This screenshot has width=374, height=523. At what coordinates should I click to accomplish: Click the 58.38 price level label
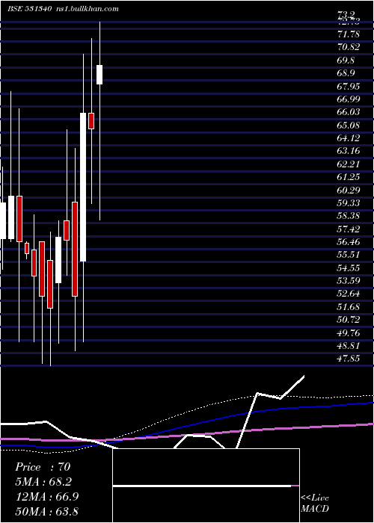point(349,216)
